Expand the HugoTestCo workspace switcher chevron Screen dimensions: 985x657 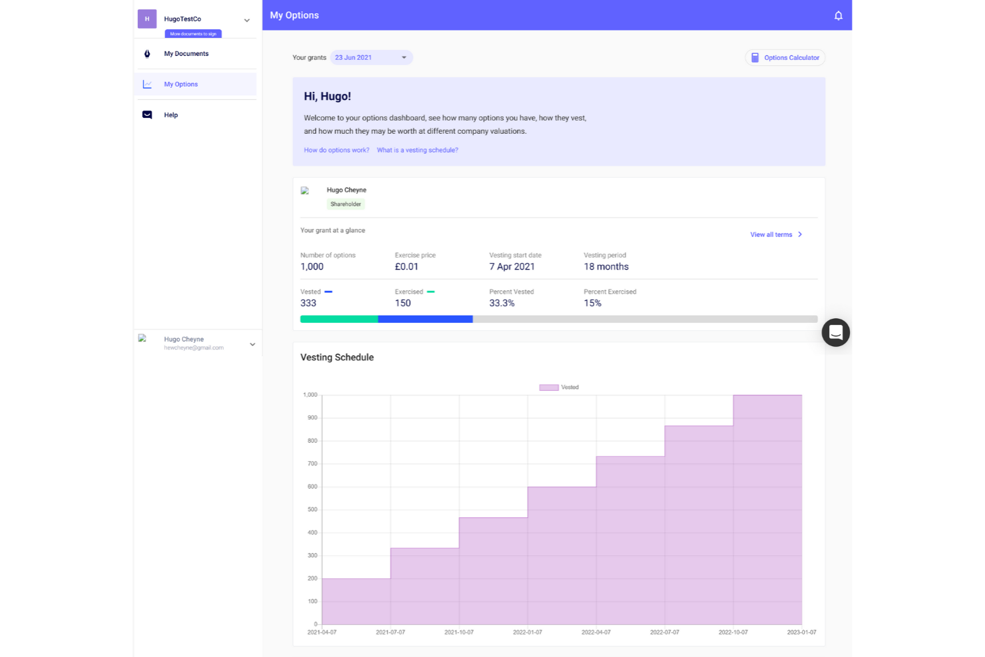coord(247,19)
